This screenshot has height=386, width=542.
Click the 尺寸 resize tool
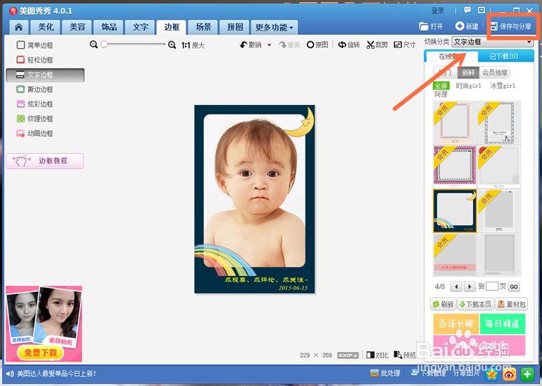tap(404, 45)
